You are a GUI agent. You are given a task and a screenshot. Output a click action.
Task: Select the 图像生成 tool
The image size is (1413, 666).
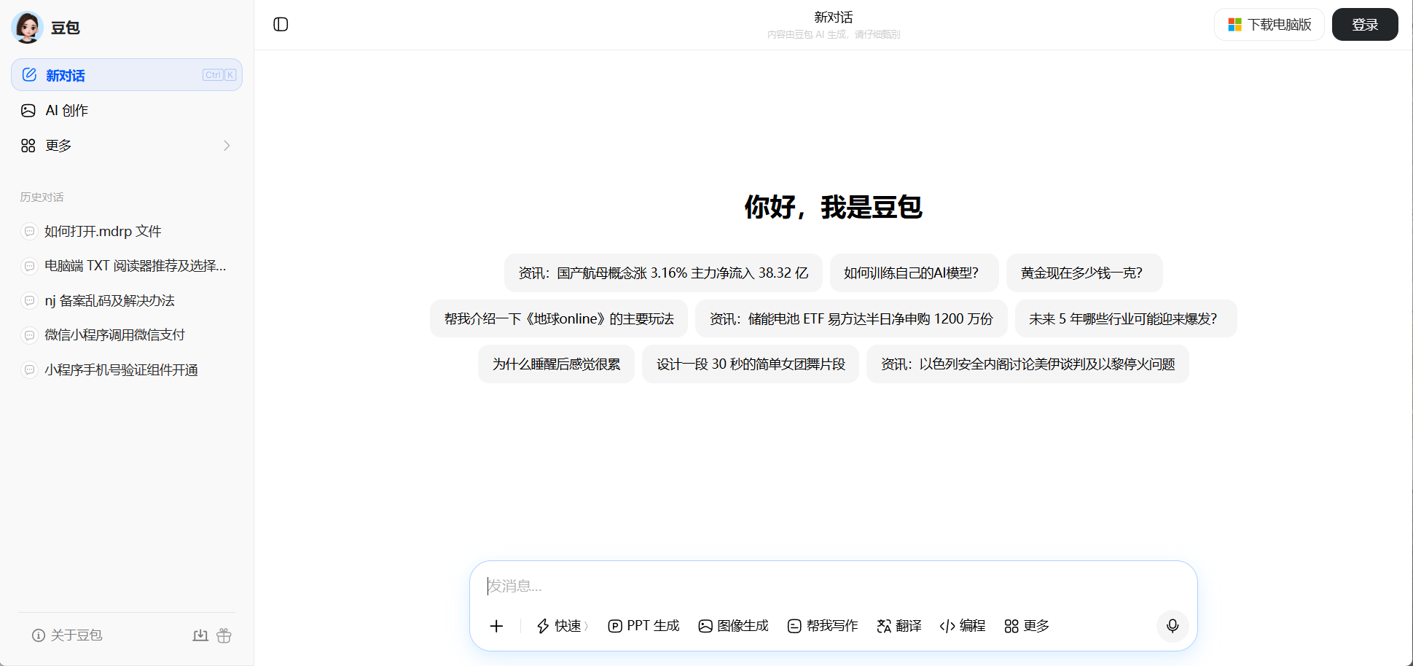point(733,626)
